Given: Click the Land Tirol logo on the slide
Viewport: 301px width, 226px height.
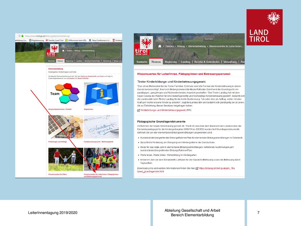Looking at the screenshot, I should click(265, 27).
